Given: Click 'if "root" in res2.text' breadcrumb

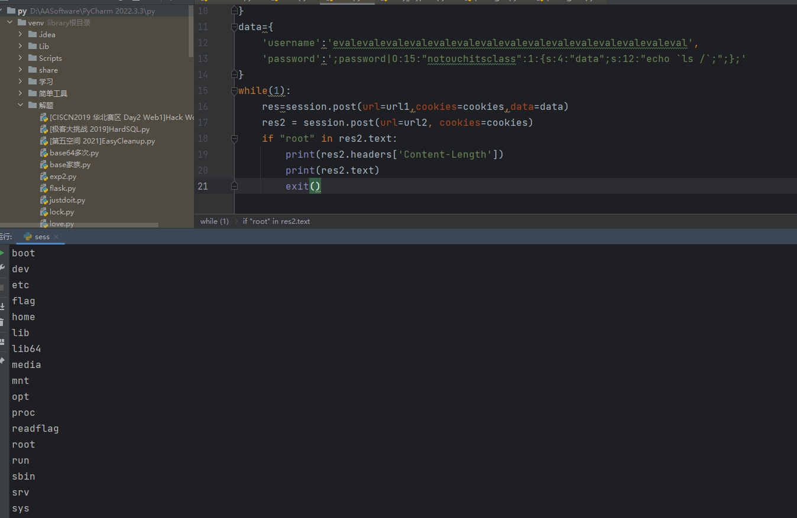Looking at the screenshot, I should point(276,221).
